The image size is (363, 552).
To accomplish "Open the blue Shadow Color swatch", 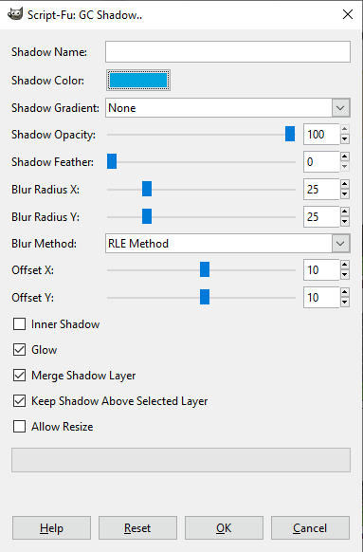I will 138,81.
